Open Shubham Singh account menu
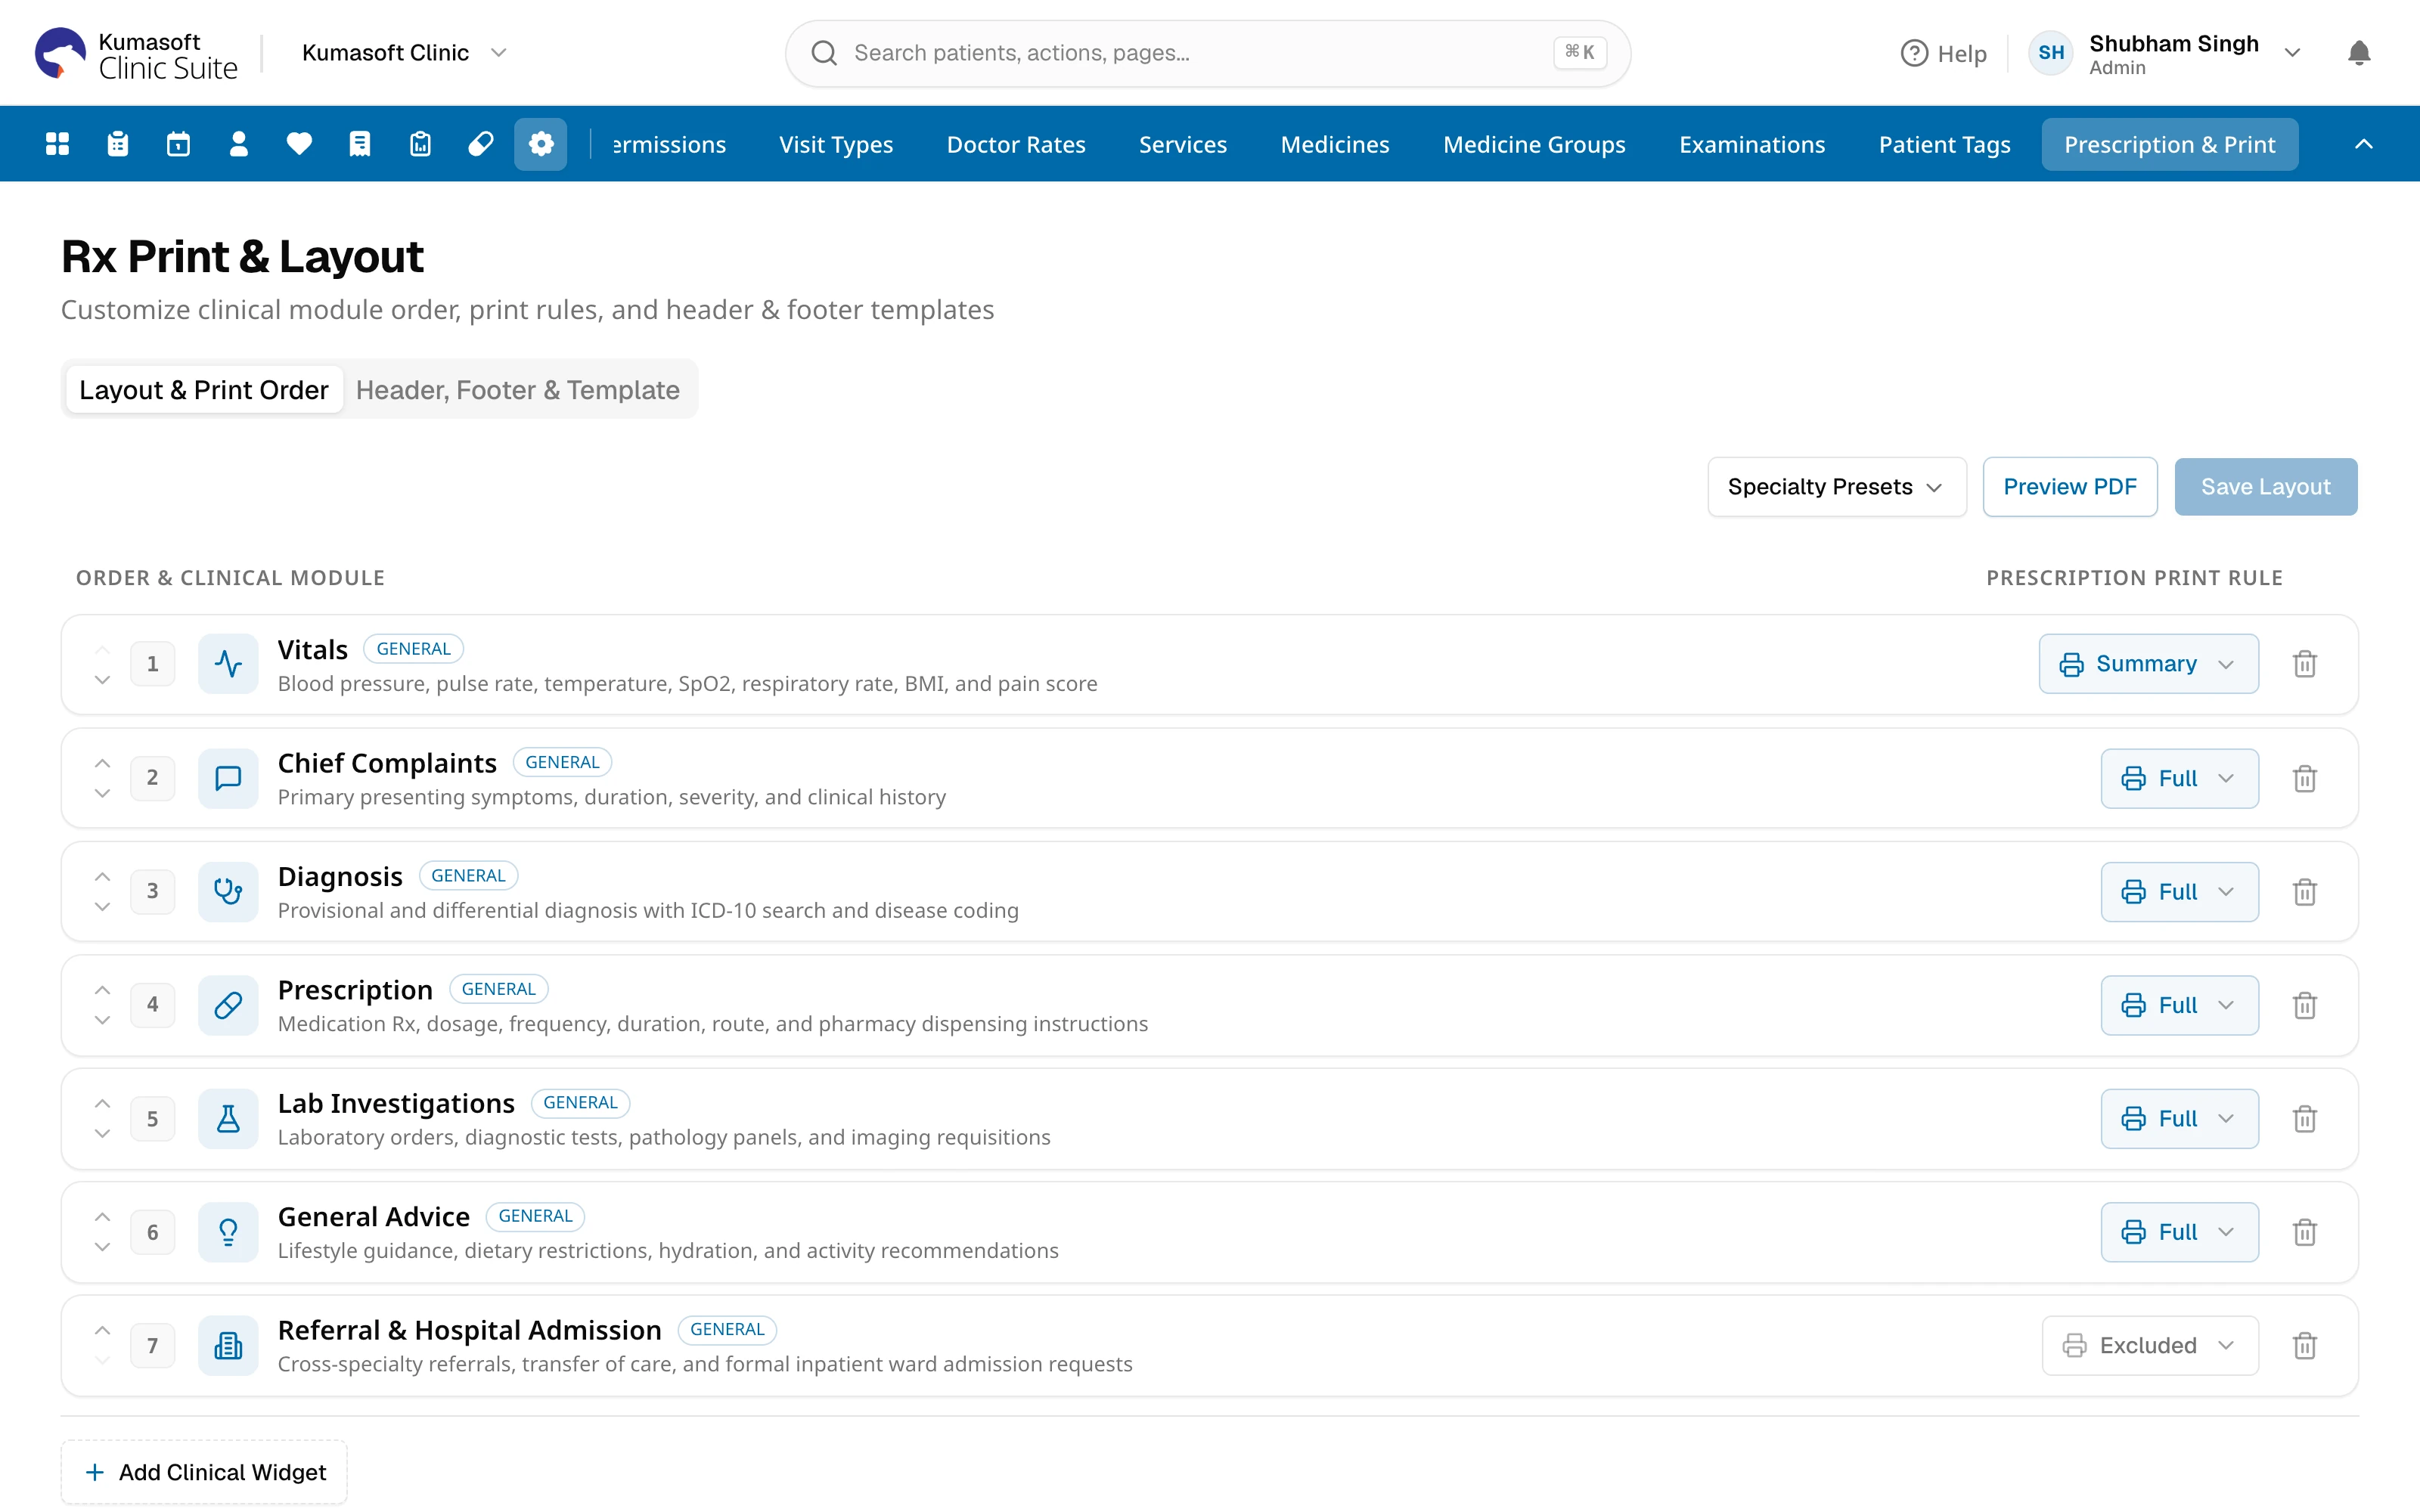 (2166, 53)
